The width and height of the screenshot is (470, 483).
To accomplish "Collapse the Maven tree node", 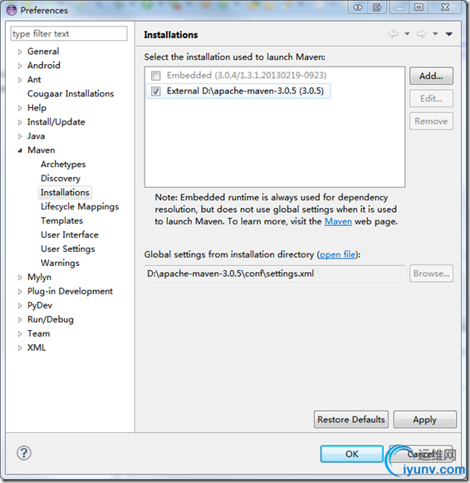I will tap(20, 150).
